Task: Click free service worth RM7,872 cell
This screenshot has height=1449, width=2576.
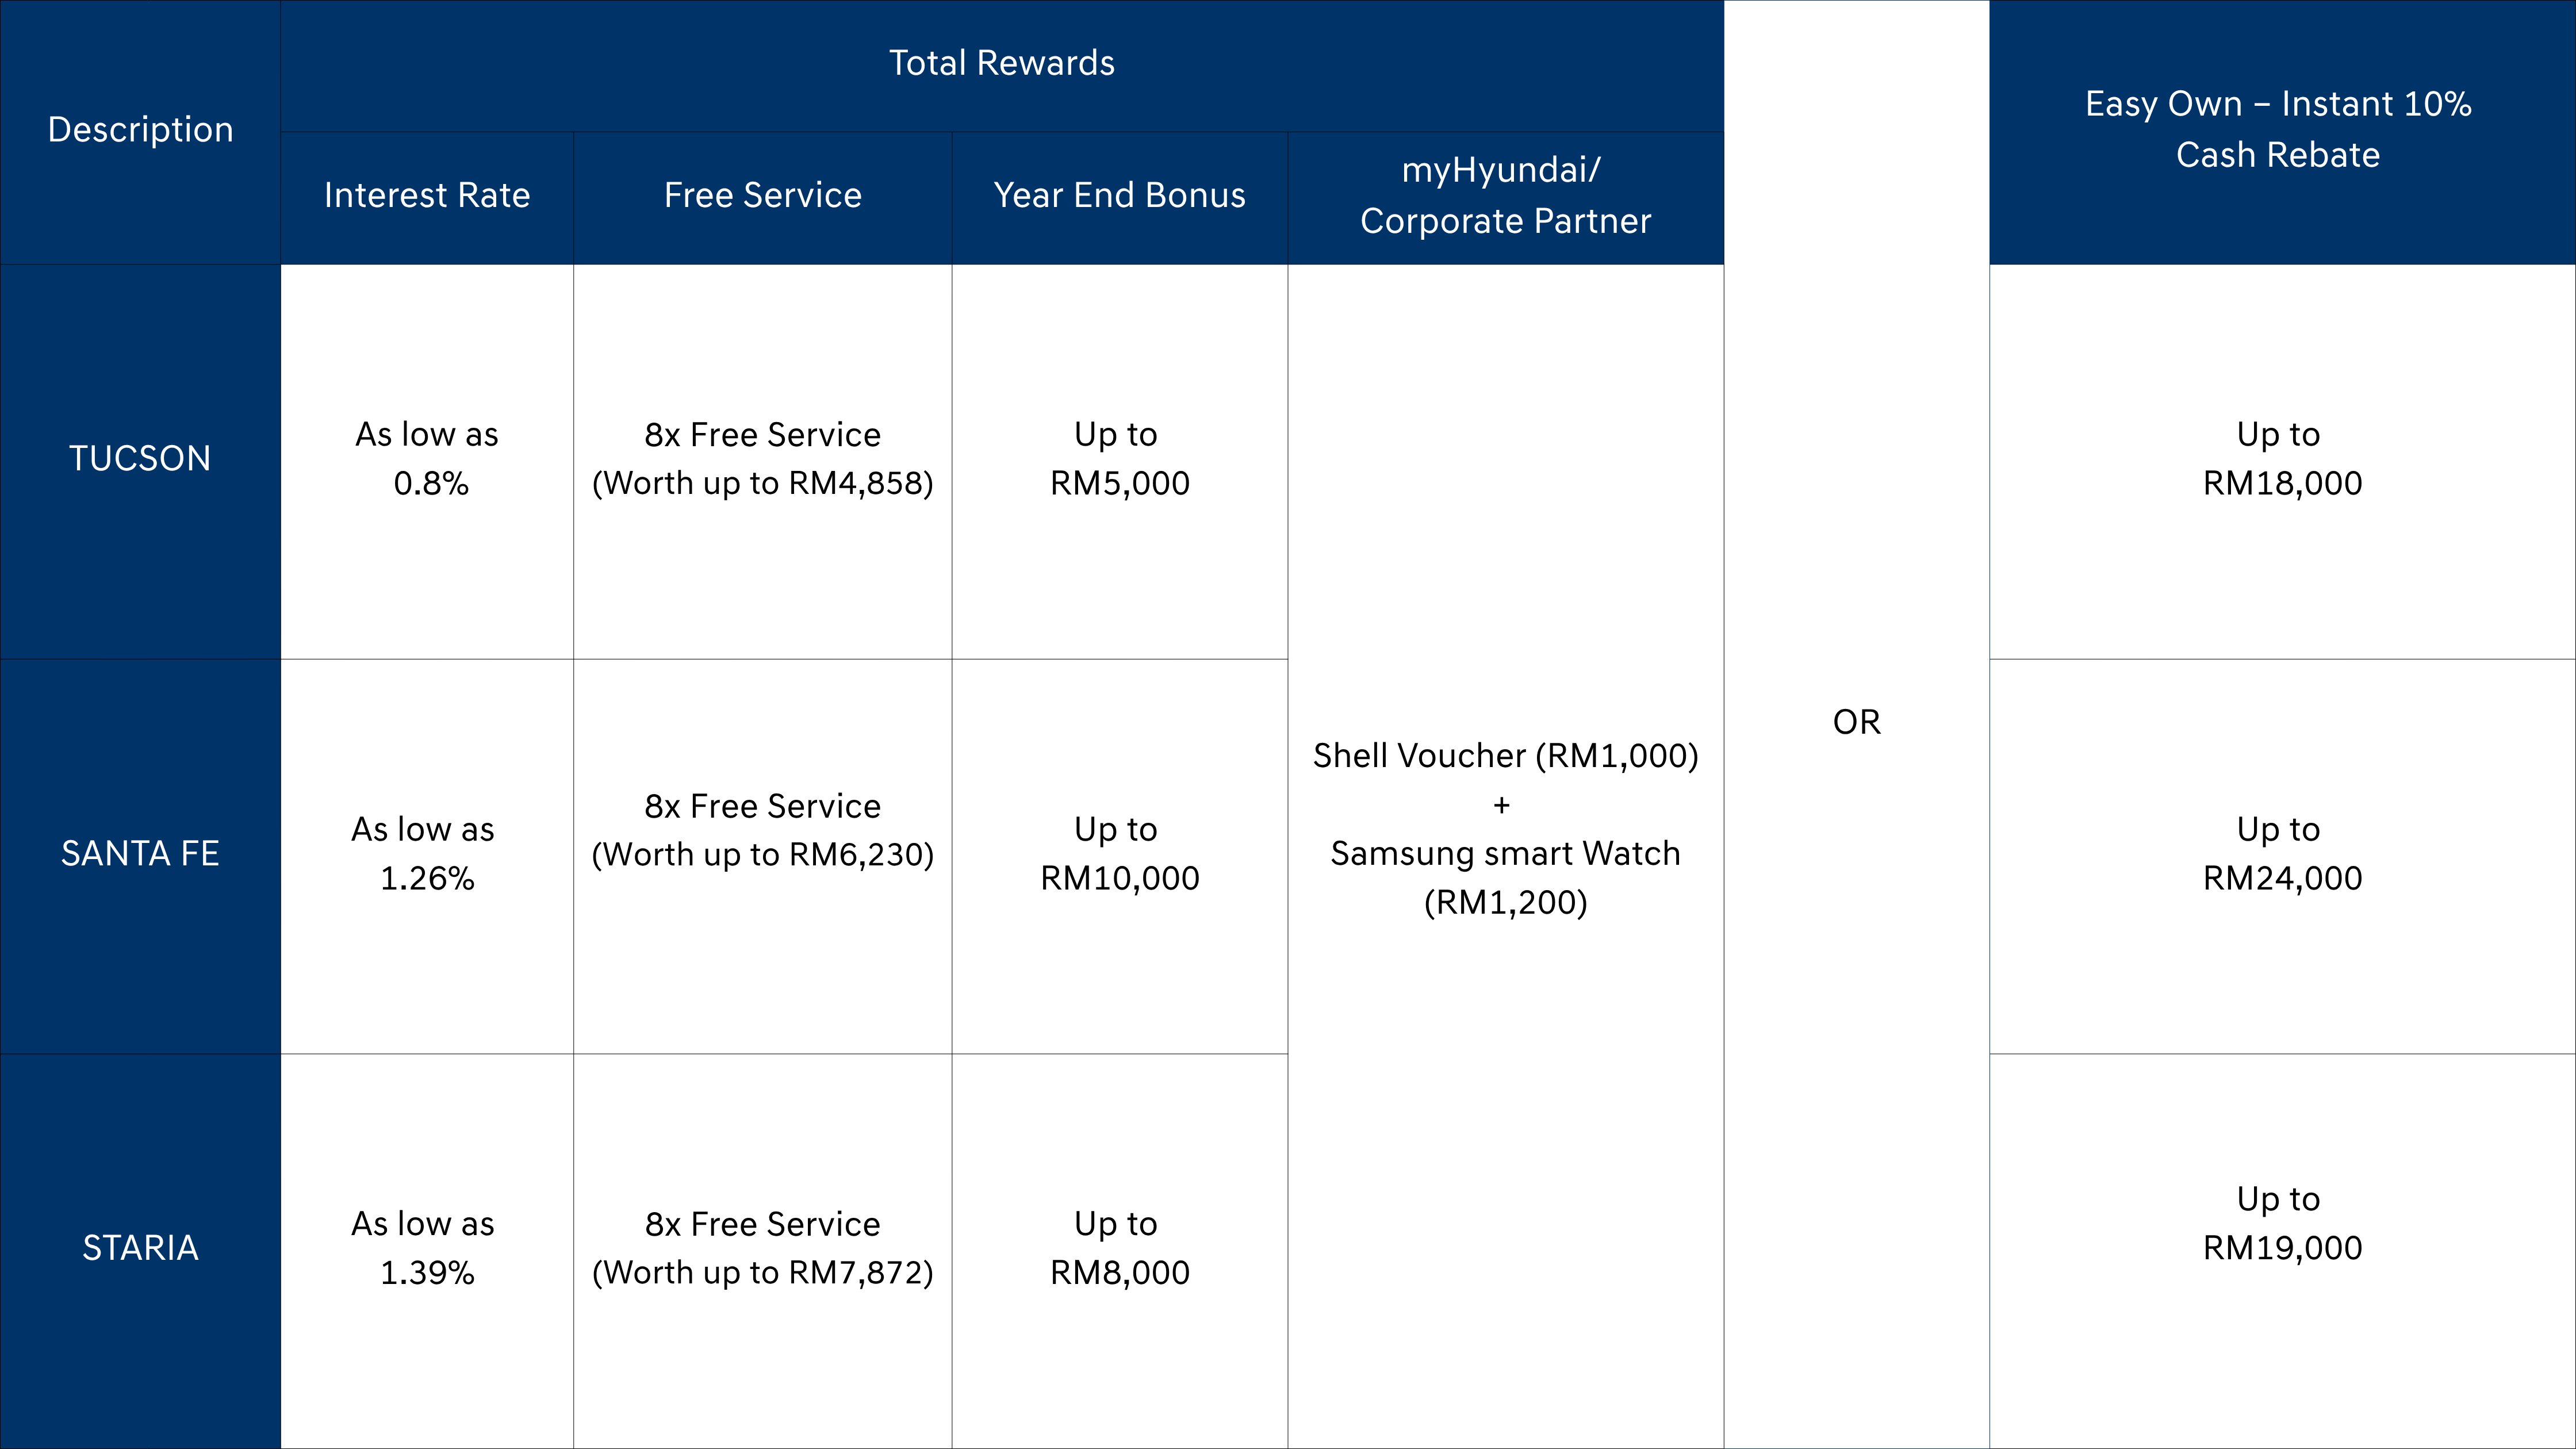Action: coord(762,1249)
